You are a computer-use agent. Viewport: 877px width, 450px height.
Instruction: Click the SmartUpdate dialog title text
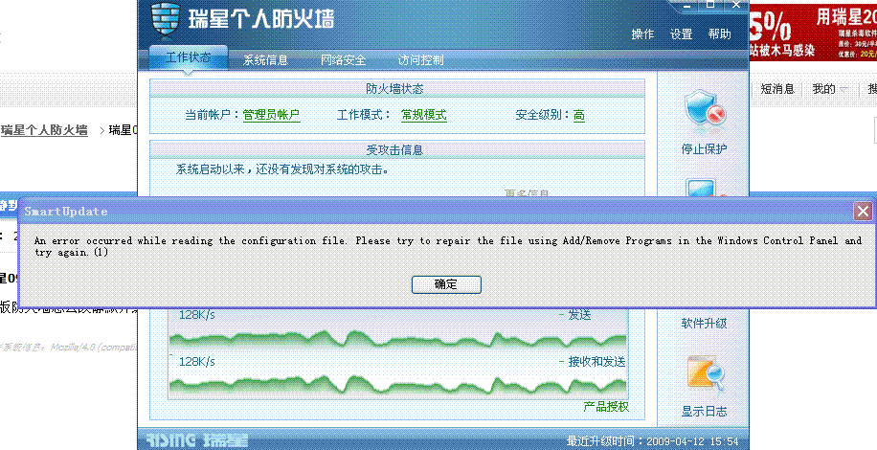pyautogui.click(x=66, y=212)
